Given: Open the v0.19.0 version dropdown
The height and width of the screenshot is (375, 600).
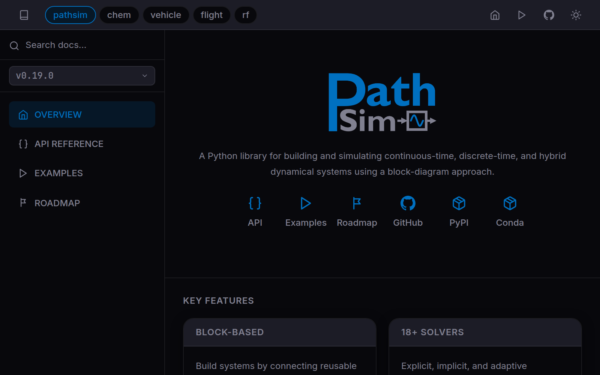Looking at the screenshot, I should [x=82, y=75].
